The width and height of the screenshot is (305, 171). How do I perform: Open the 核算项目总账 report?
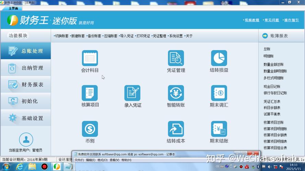273,122
